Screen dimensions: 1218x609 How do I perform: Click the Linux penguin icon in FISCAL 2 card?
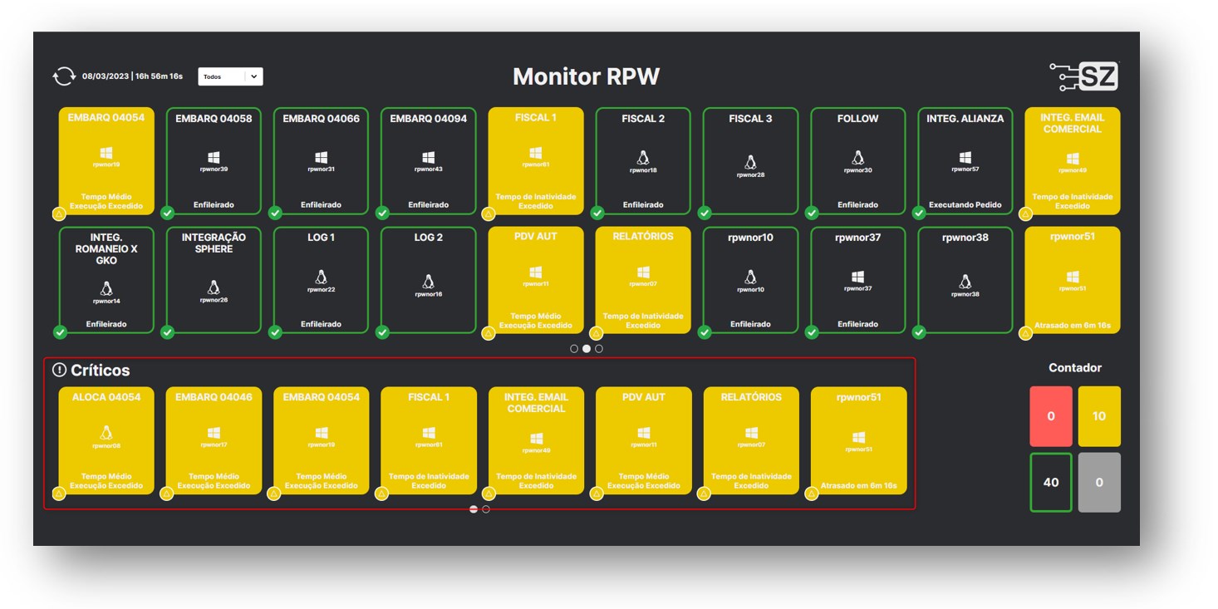(643, 157)
